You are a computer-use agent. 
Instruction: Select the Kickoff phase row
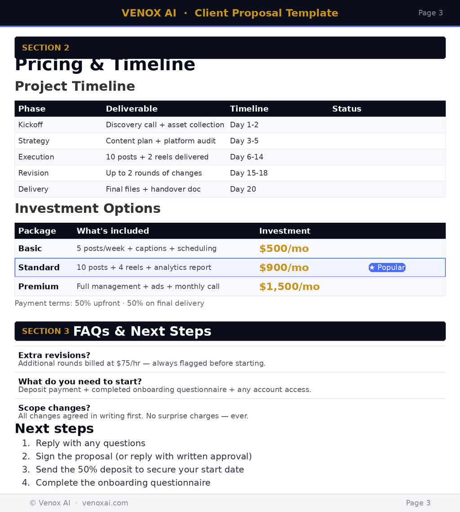click(x=230, y=125)
